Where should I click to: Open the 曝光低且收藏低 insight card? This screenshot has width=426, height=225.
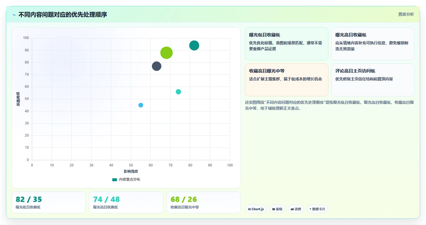coord(286,44)
